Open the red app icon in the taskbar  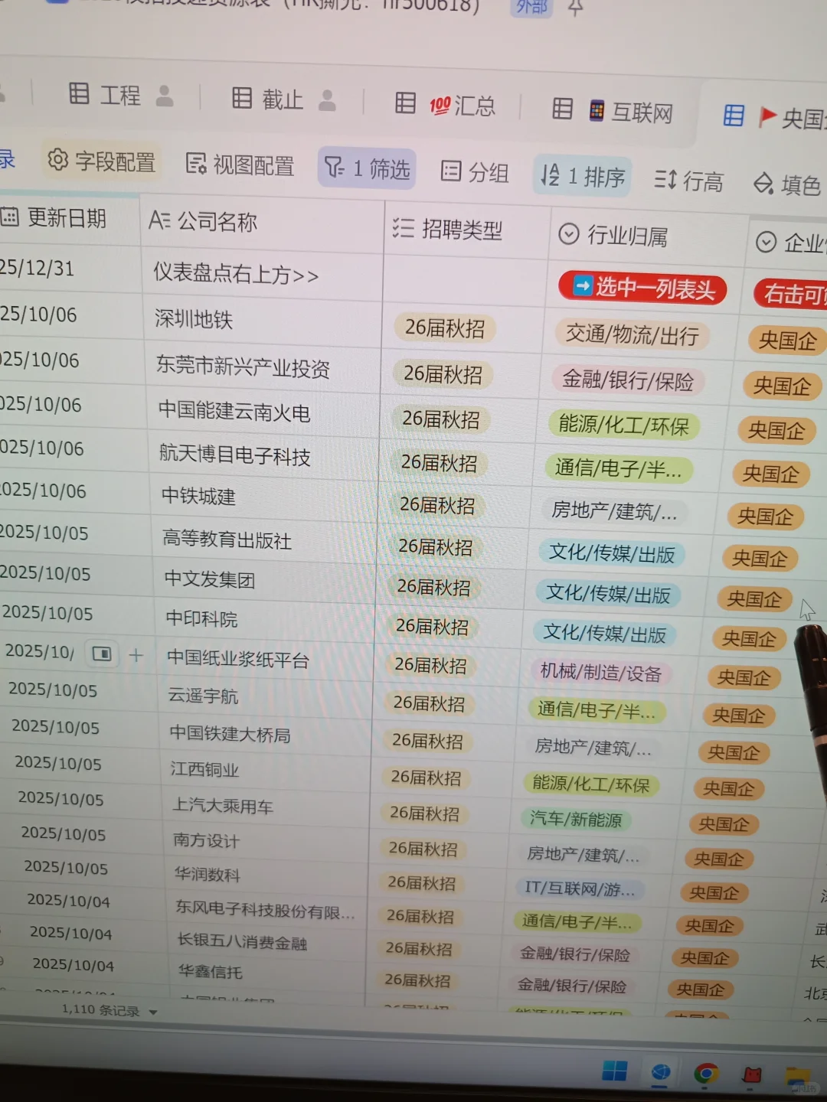(x=752, y=1076)
